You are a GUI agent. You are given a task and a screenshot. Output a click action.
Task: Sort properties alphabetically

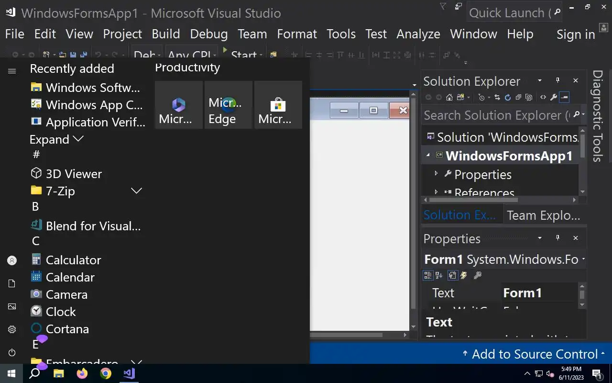point(439,275)
